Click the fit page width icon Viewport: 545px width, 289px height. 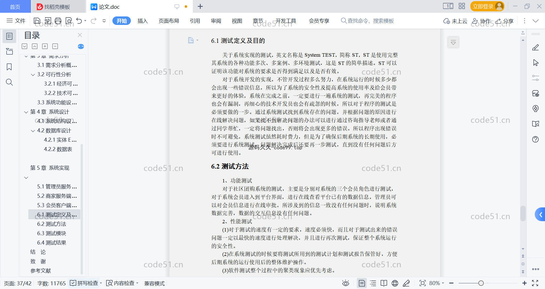coord(422,283)
